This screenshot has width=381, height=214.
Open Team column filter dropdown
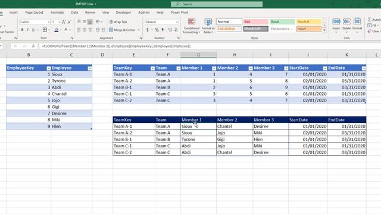179,68
